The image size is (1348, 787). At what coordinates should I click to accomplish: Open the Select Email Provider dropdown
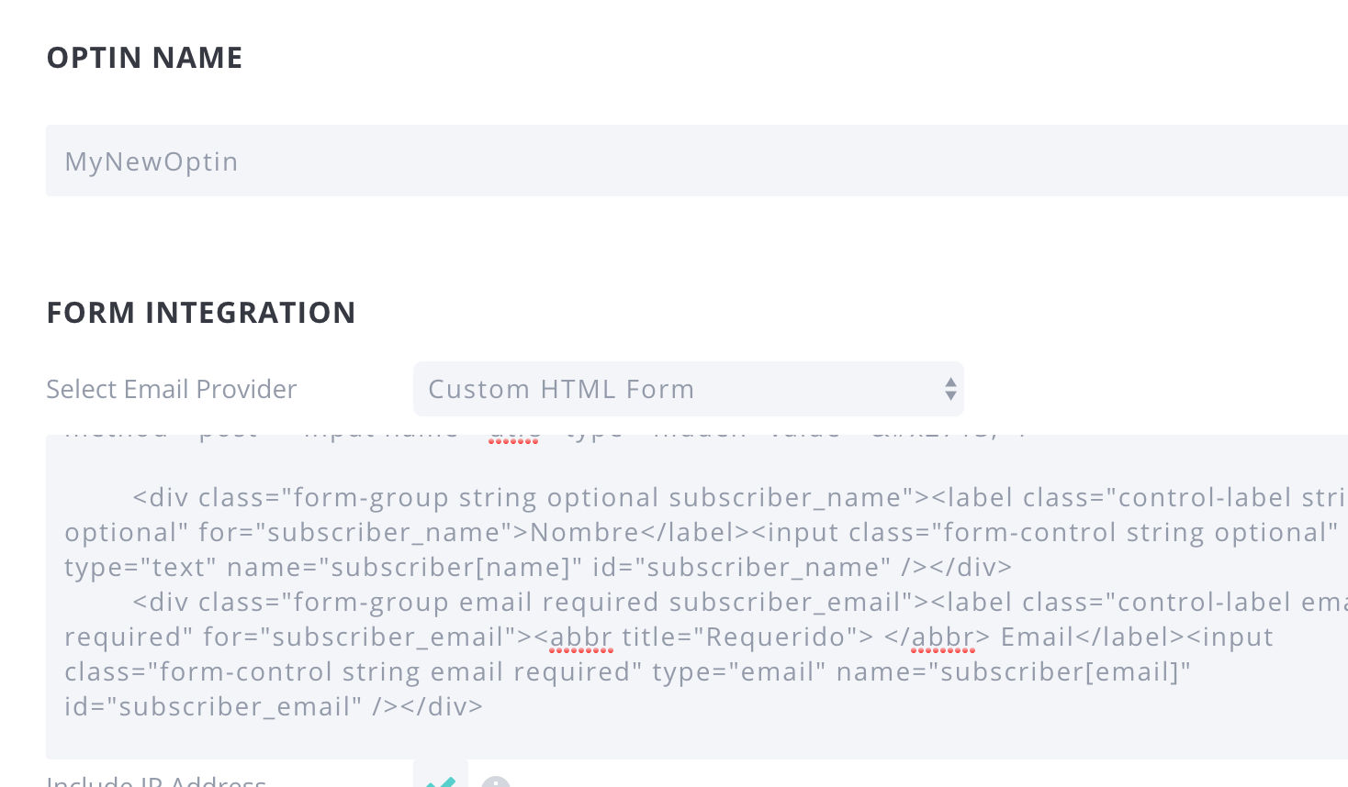pos(689,389)
